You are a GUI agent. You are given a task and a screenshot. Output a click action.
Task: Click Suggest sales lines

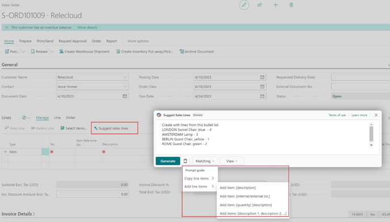[111, 129]
